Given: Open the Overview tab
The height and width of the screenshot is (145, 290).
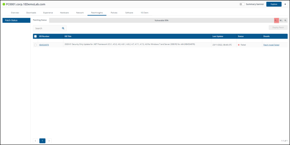Looking at the screenshot, I should [x=15, y=13].
